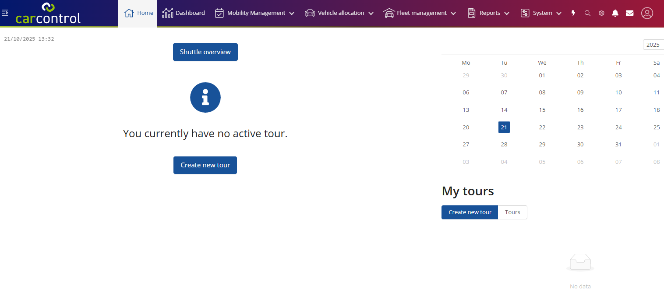Click the blue info circle icon

pos(205,97)
